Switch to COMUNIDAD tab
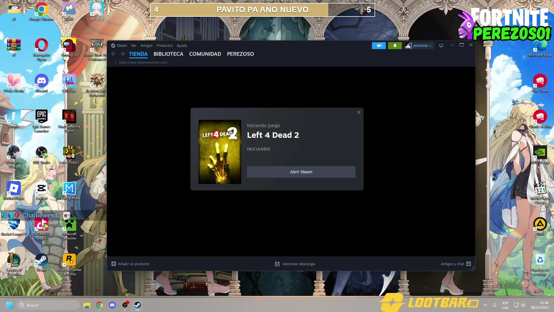The image size is (554, 312). 205,54
